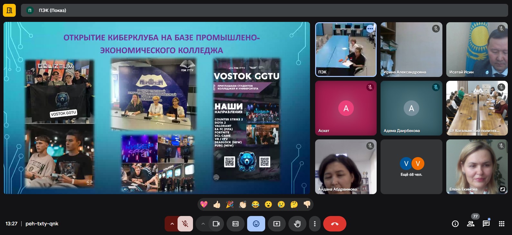
Task: Open more options on the ПЭК tile
Action: point(370,29)
